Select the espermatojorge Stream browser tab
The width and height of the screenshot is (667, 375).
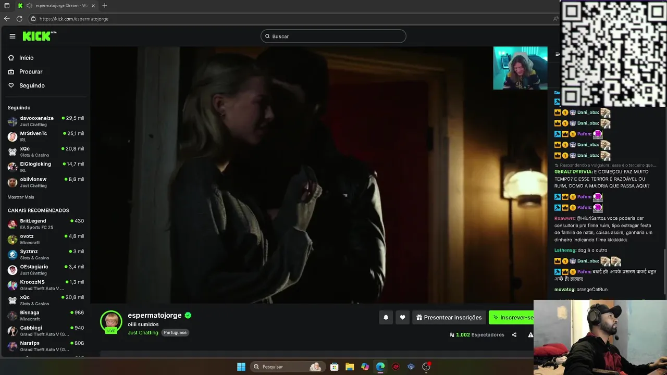pyautogui.click(x=56, y=5)
